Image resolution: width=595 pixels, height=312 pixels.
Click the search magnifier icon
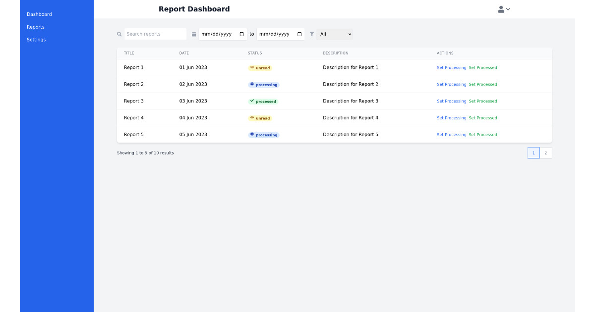119,34
